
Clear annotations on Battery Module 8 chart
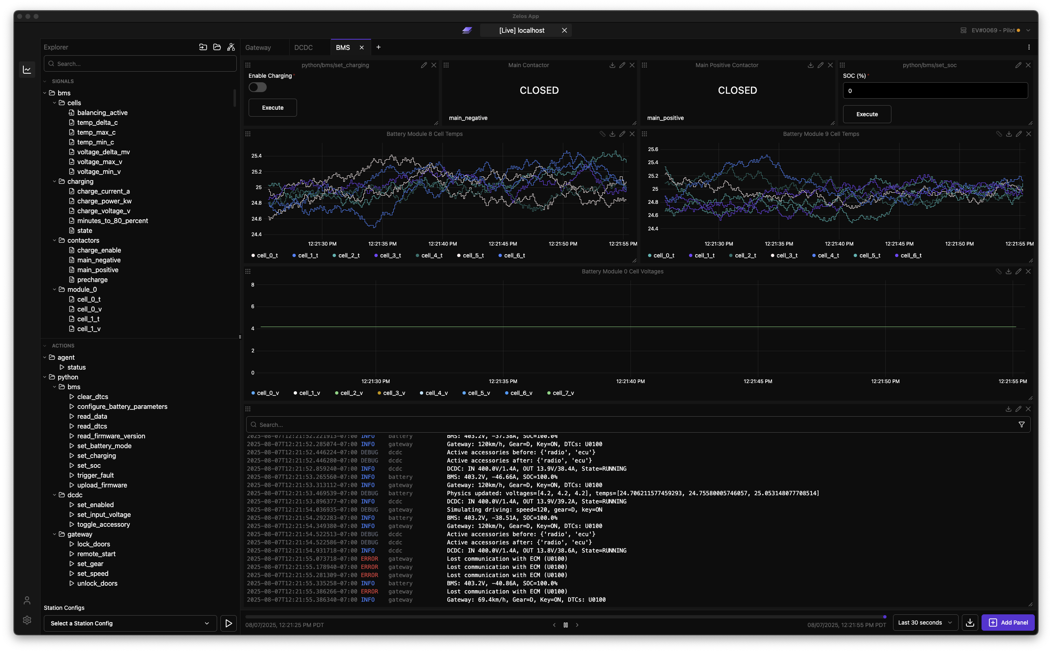602,134
